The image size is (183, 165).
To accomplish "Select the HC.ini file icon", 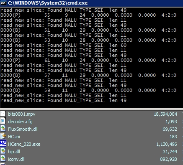I will [3, 136].
